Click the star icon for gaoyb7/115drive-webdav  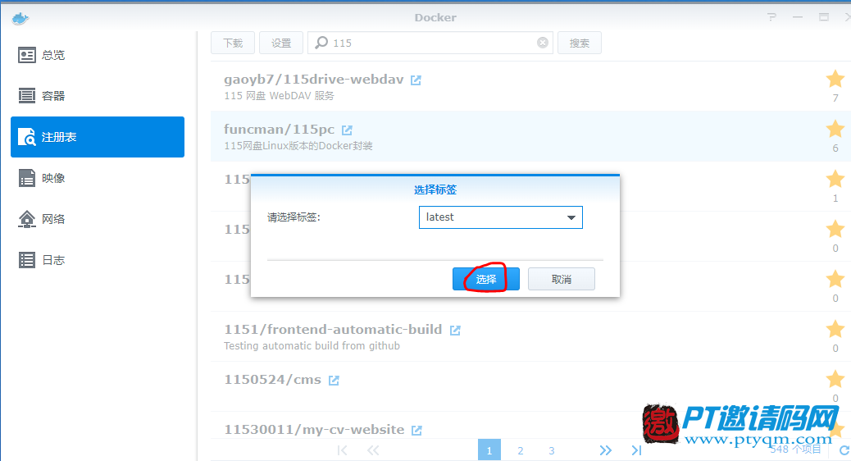[x=835, y=80]
